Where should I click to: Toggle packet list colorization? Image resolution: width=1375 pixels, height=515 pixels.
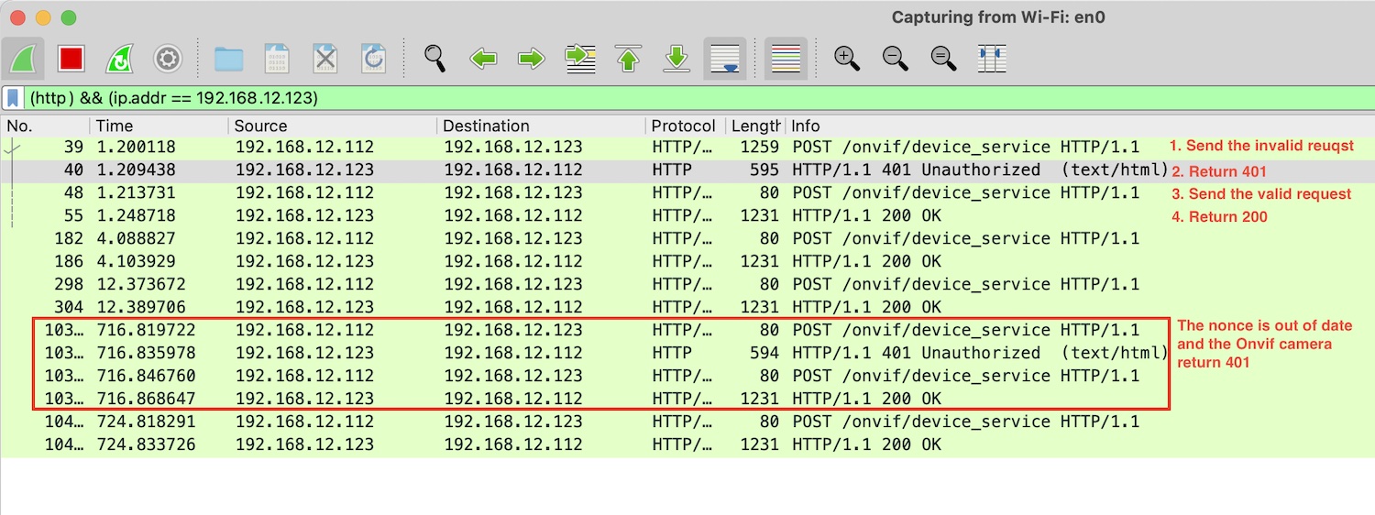coord(786,60)
